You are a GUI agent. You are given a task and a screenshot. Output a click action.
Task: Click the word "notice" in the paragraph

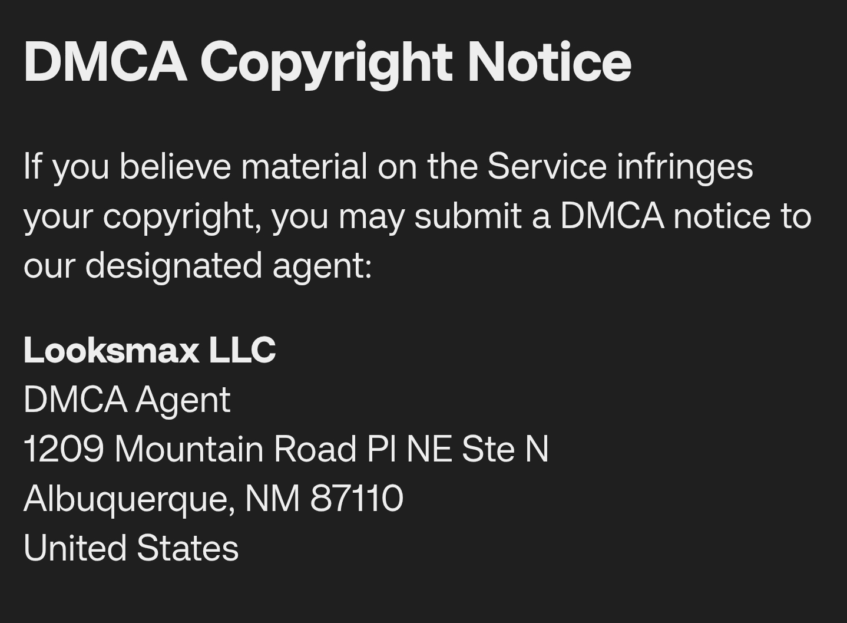tap(722, 216)
